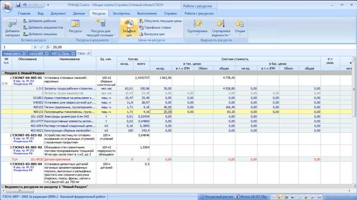Click the cell name box showing 1

click(16, 47)
